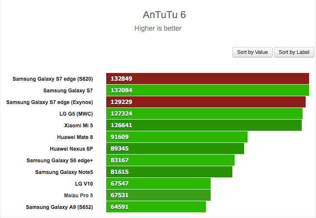Viewport: 316px width, 218px height.
Task: Click the 132849 score value
Action: (121, 79)
